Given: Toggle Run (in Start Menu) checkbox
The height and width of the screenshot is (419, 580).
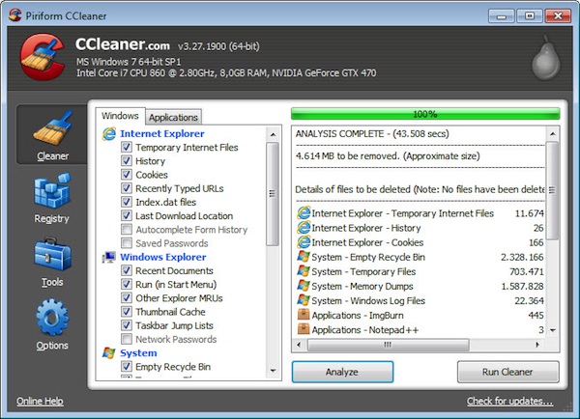Looking at the screenshot, I should coord(127,284).
